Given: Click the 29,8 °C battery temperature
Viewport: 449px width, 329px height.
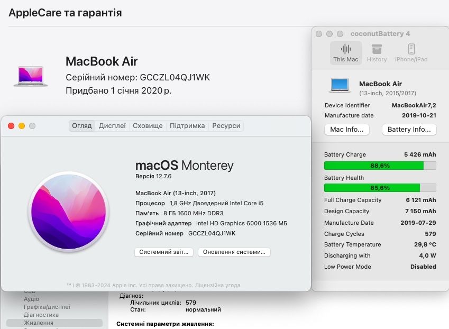Looking at the screenshot, I should coord(425,244).
